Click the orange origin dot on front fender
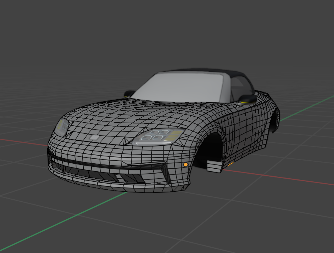The image size is (334, 253). click(x=185, y=164)
